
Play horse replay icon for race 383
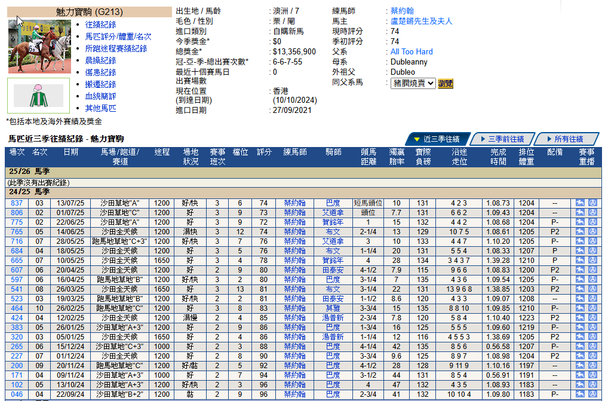click(x=580, y=327)
